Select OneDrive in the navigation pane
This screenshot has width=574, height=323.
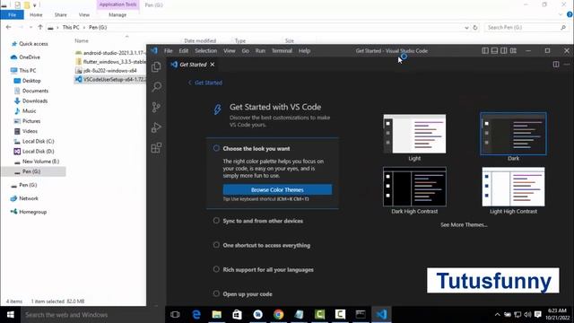pyautogui.click(x=30, y=57)
